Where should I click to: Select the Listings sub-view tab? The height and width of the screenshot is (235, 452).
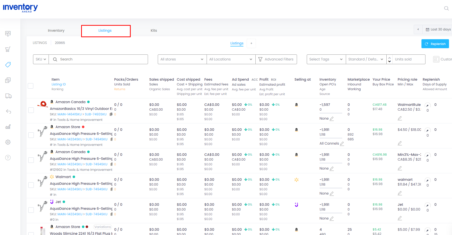pyautogui.click(x=237, y=43)
